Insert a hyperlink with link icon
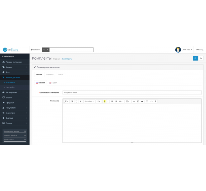The height and width of the screenshot is (191, 206). pos(134,101)
